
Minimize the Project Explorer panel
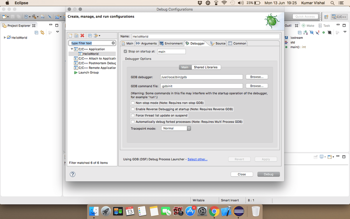51,25
